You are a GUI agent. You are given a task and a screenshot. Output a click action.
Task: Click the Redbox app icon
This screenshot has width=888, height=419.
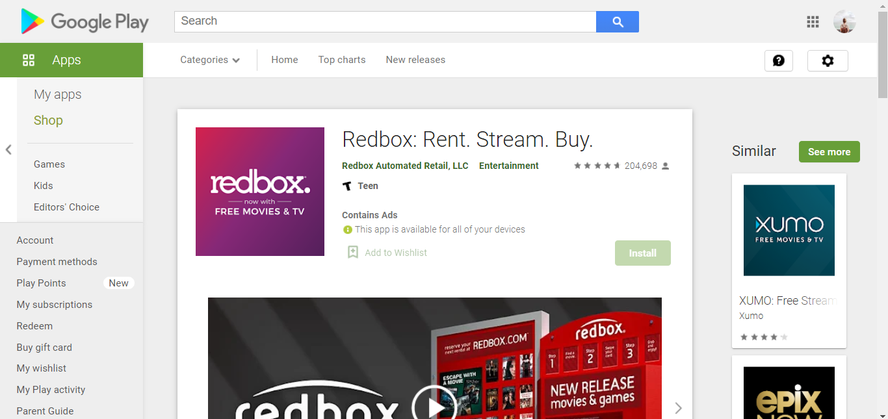(260, 192)
